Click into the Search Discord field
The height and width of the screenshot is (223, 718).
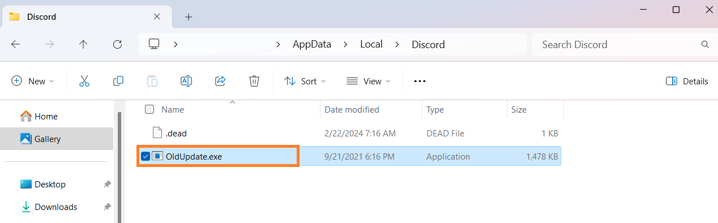[619, 44]
